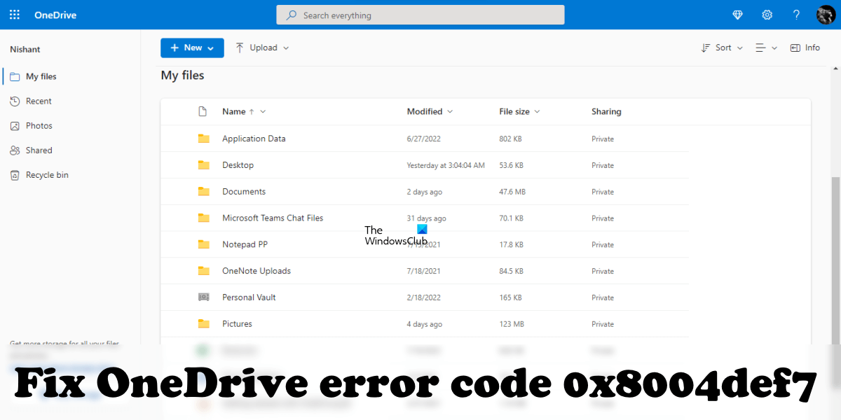Viewport: 841px width, 420px height.
Task: Open the Upload dropdown menu
Action: (261, 48)
